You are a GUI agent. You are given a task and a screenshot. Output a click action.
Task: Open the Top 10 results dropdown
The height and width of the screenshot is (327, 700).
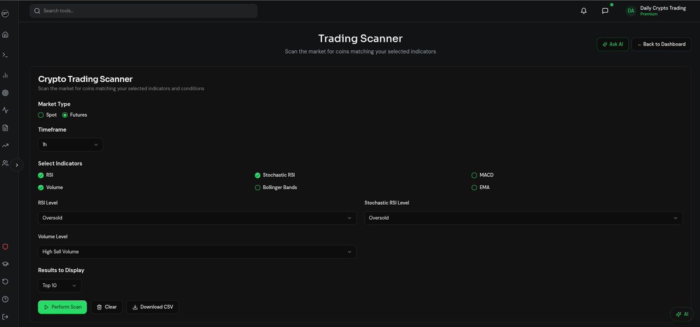60,286
